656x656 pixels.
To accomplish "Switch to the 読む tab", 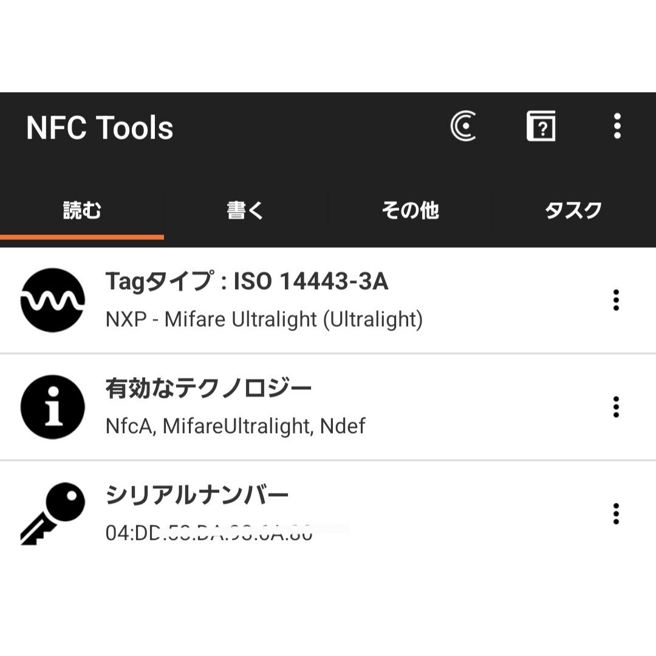I will [x=82, y=210].
